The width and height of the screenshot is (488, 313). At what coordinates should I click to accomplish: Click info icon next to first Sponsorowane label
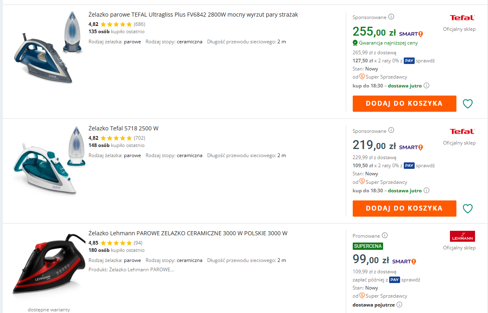point(391,17)
